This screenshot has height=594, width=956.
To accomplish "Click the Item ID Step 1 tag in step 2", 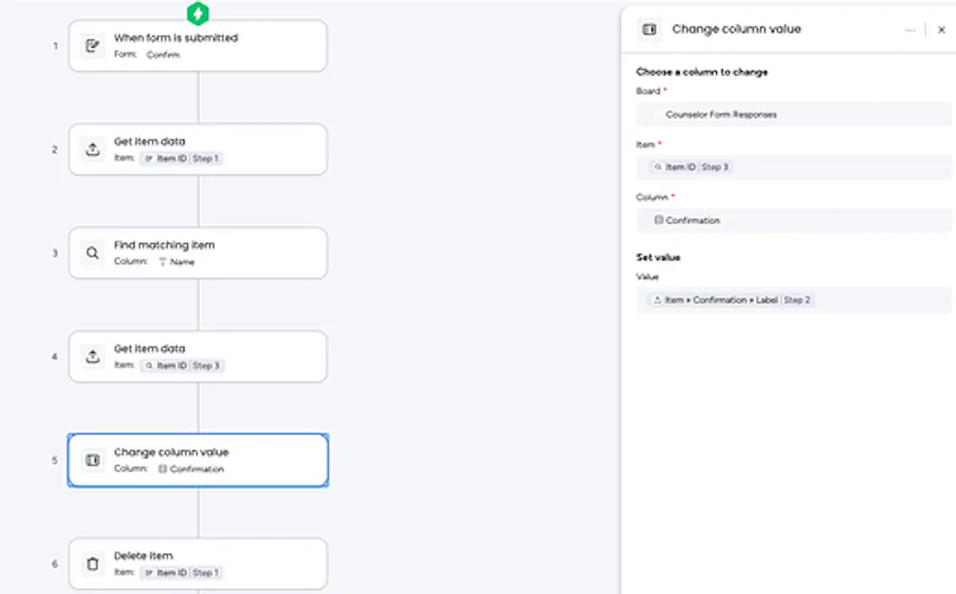I will pos(182,159).
